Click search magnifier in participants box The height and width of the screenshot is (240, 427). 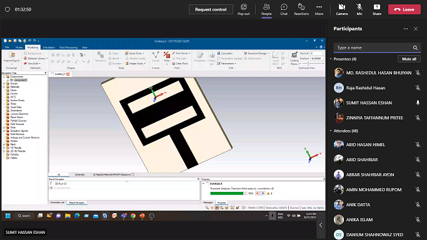tap(415, 47)
